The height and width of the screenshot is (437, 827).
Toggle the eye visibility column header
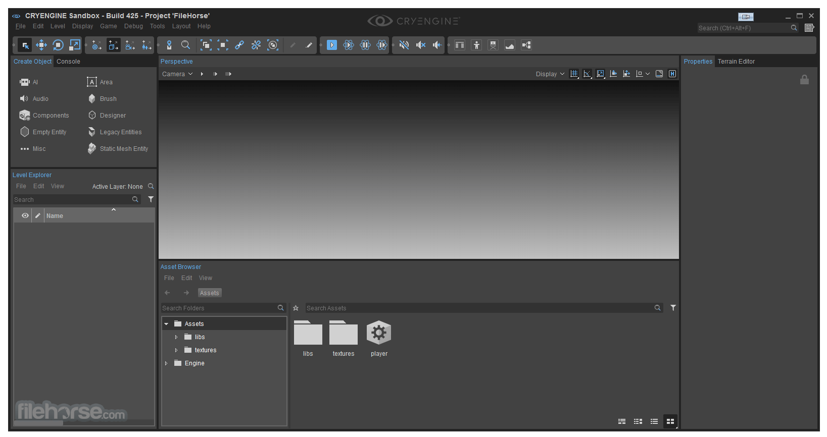(25, 215)
